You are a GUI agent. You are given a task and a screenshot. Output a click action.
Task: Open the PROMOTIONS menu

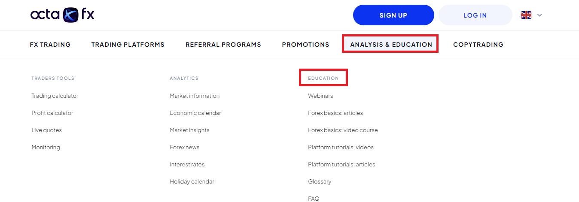coord(305,44)
